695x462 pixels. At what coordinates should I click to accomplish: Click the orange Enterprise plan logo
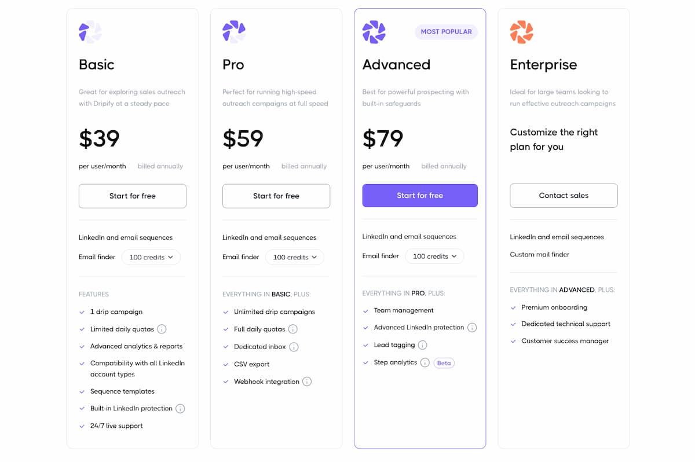(521, 32)
